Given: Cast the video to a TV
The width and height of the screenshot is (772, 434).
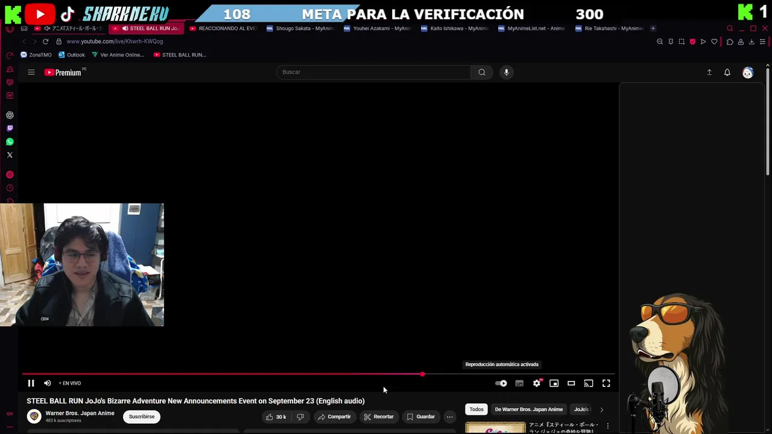Looking at the screenshot, I should 589,383.
